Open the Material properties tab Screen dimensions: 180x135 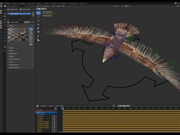[5, 47]
